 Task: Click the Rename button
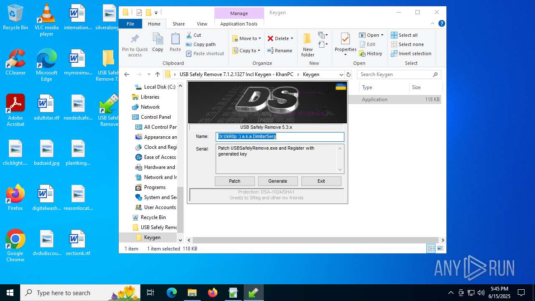(280, 51)
